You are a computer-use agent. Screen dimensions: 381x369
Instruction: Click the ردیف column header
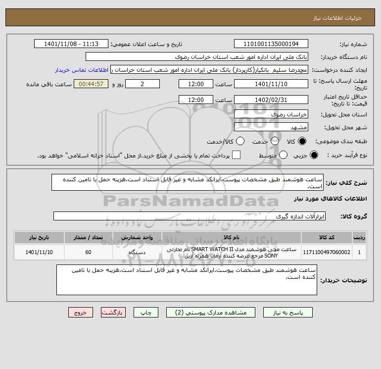tap(359, 237)
